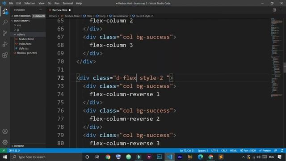This screenshot has height=161, width=286.
Task: Open the Terminal menu
Action: (67, 3)
